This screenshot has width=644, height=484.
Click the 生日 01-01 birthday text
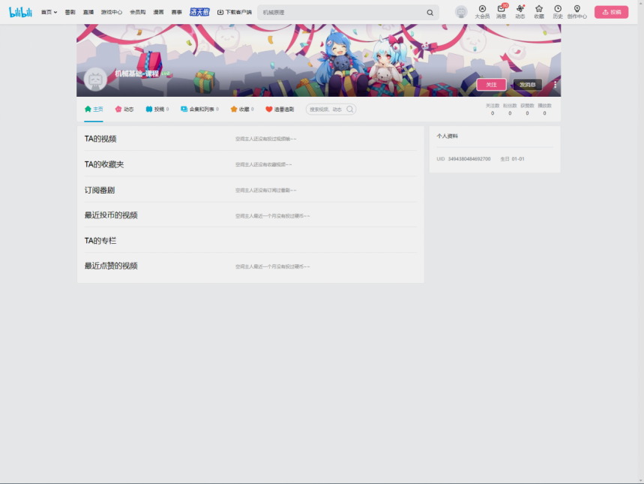click(512, 159)
